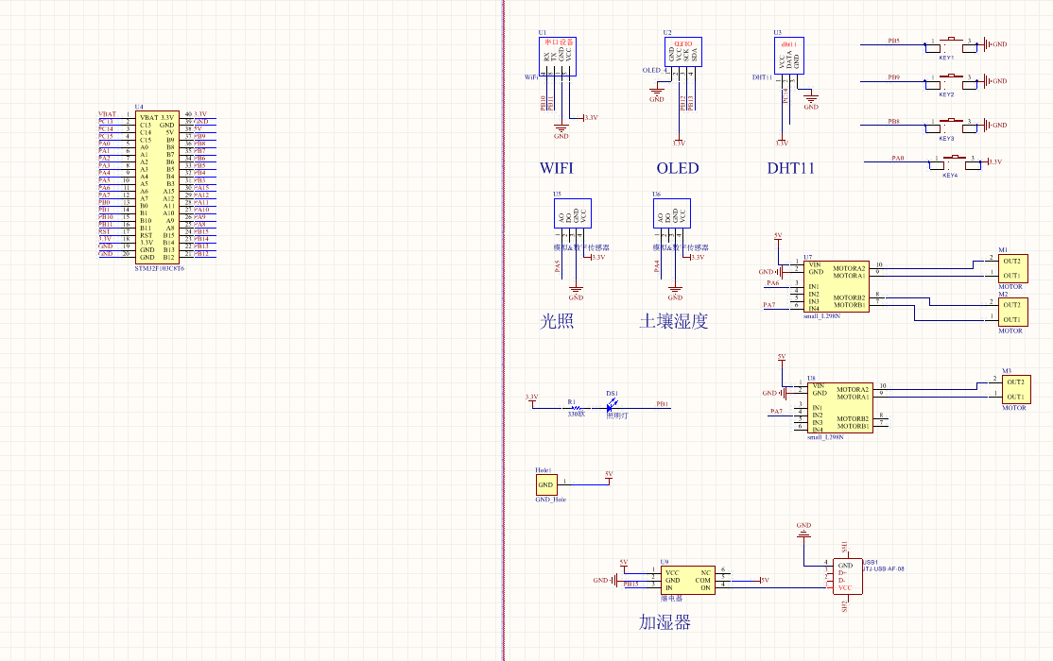This screenshot has height=661, width=1053.
Task: Click the PB8 net label at KEY3
Action: coord(893,122)
